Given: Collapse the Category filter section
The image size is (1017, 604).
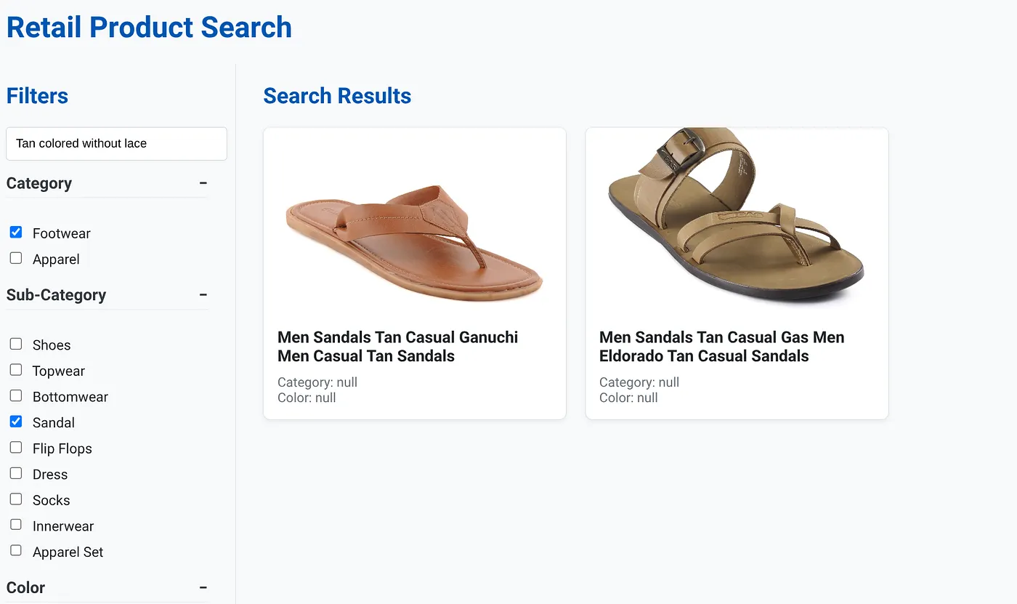Looking at the screenshot, I should (x=203, y=183).
